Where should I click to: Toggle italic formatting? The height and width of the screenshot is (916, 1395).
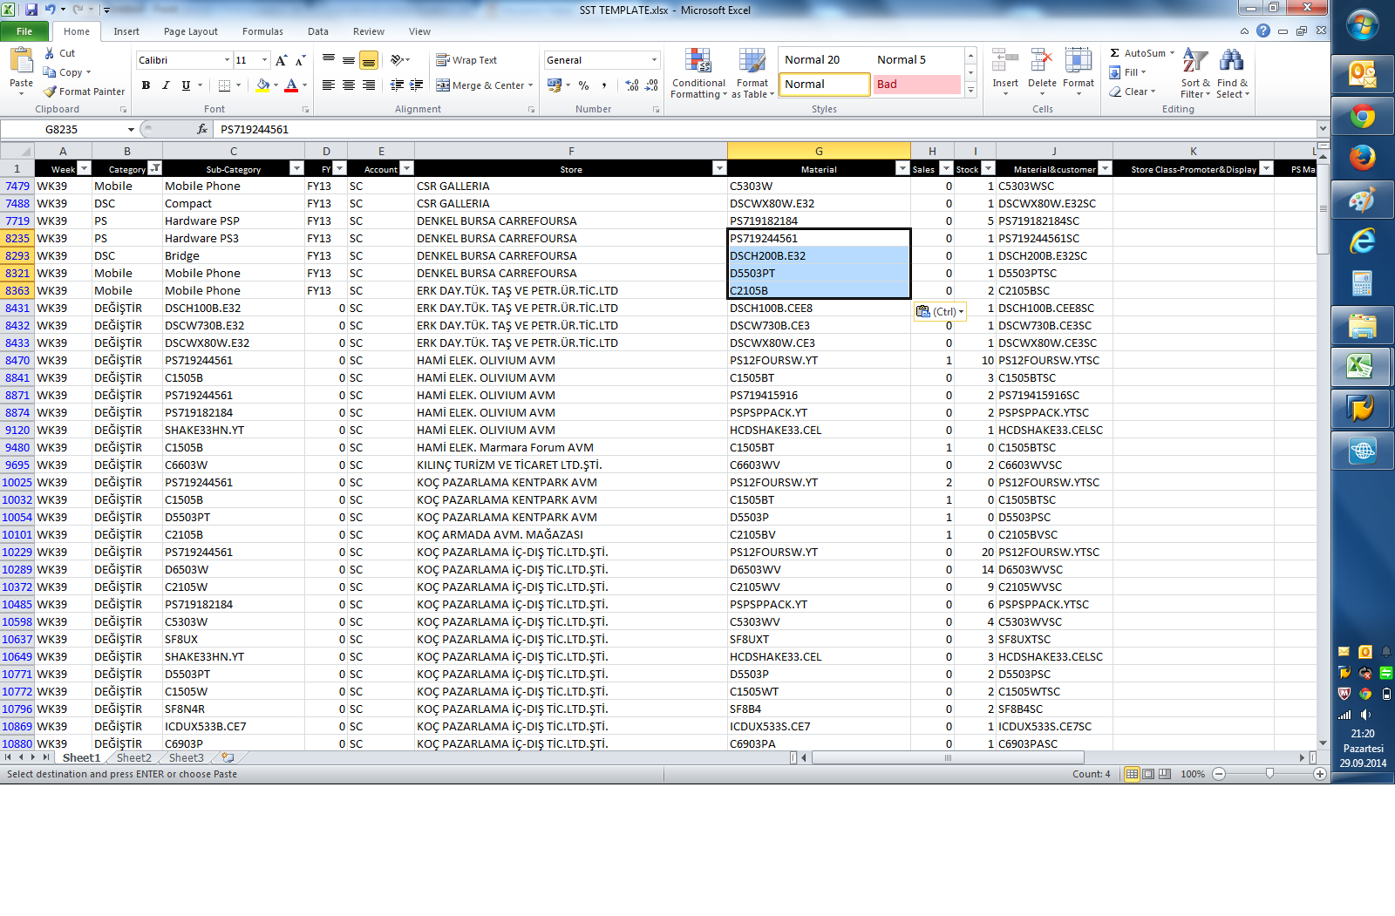click(x=166, y=85)
